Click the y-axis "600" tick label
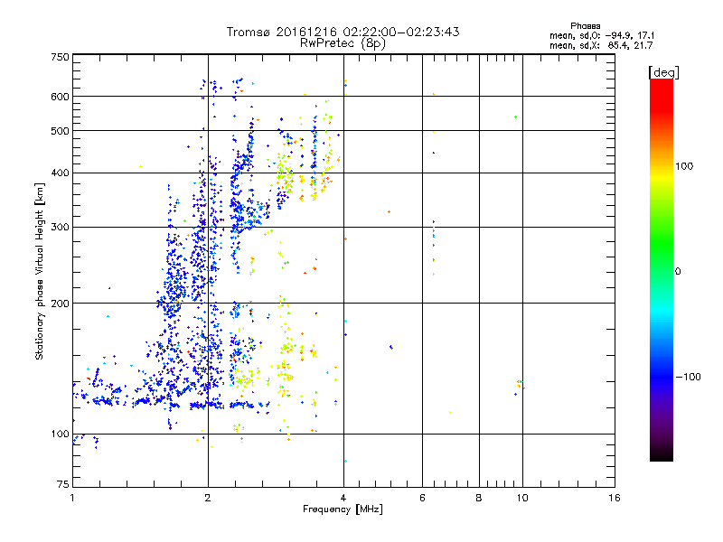The width and height of the screenshot is (723, 542). click(x=60, y=97)
